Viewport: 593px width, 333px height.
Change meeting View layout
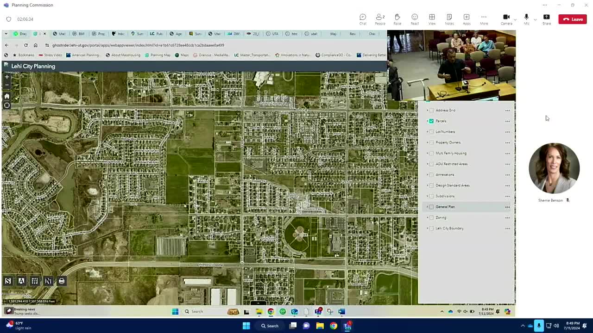click(432, 19)
